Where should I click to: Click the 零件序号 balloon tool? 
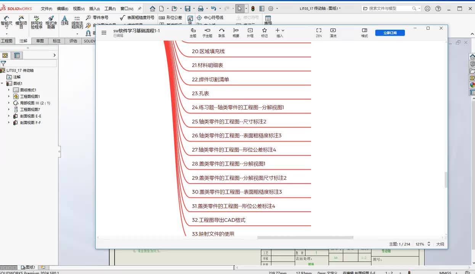pos(97,18)
